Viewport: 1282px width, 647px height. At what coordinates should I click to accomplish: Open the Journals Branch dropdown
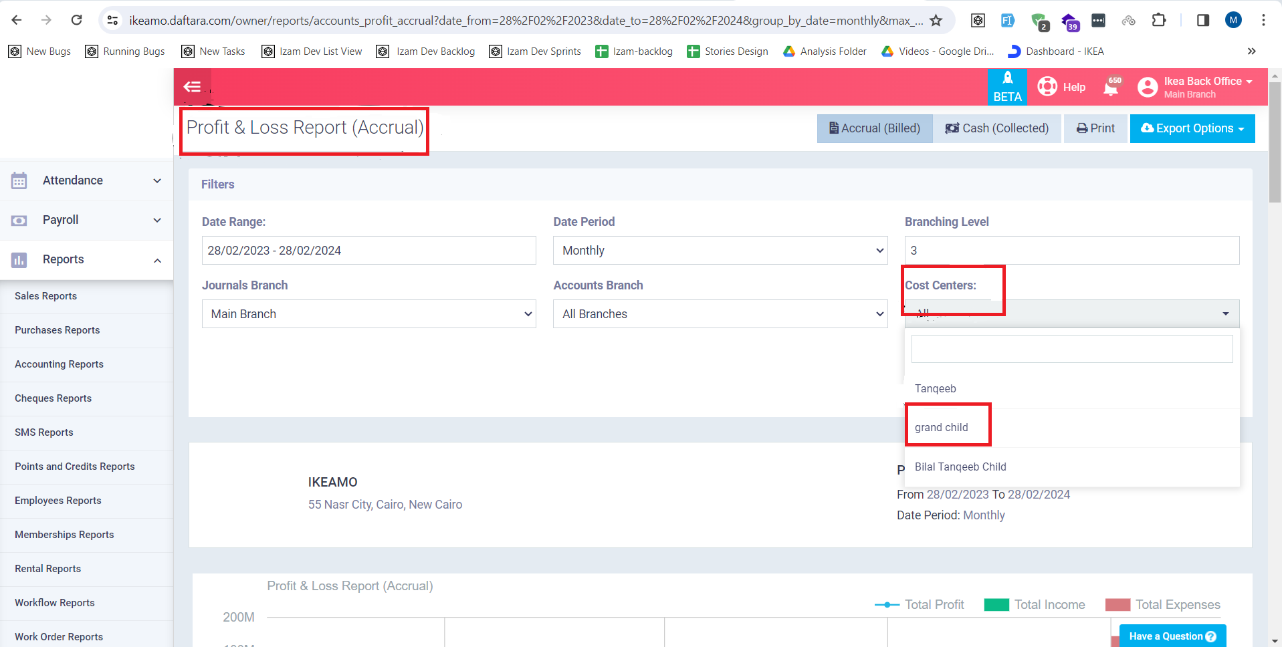coord(368,314)
